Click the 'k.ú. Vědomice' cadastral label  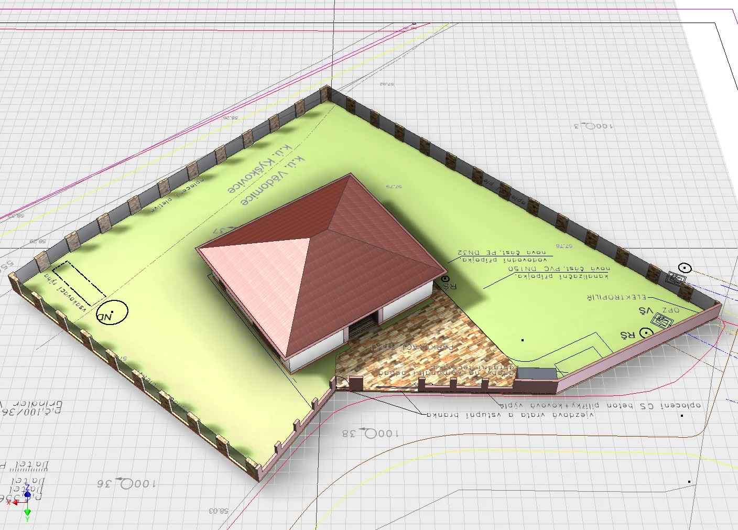272,180
